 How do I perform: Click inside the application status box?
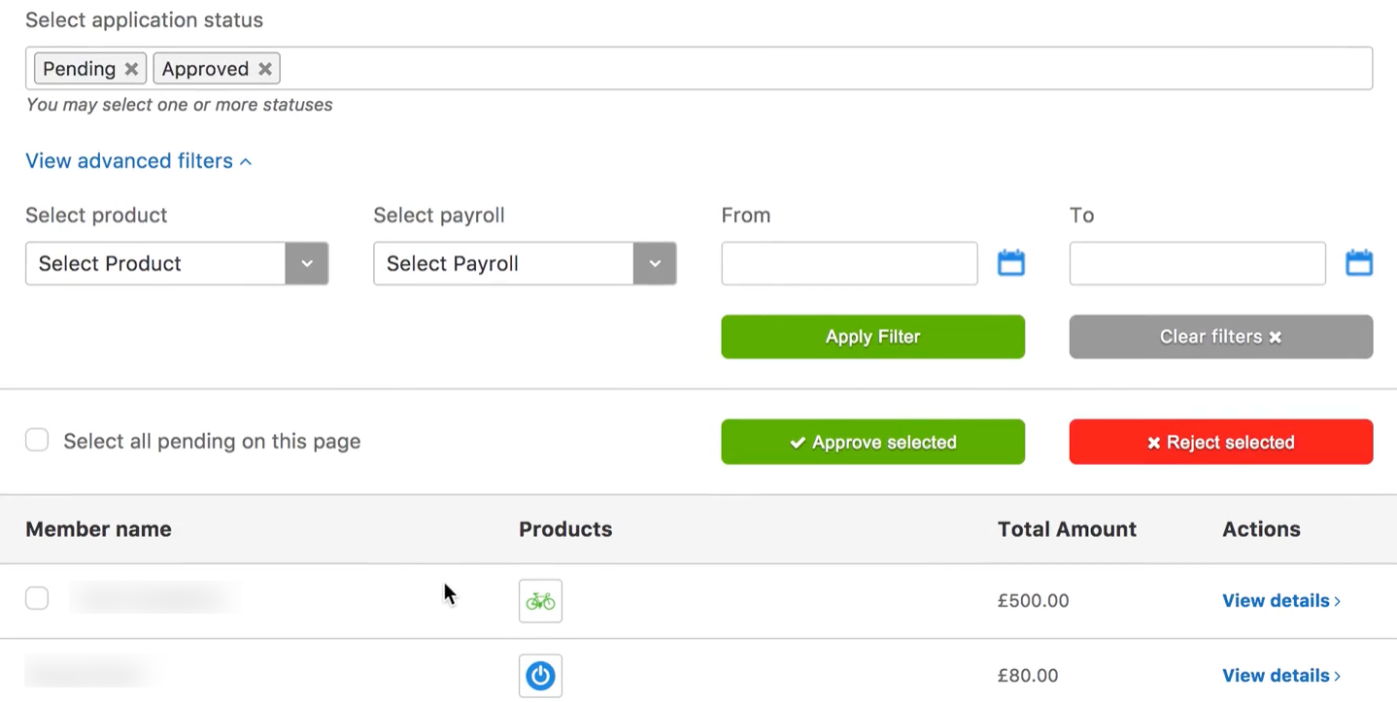(x=826, y=69)
